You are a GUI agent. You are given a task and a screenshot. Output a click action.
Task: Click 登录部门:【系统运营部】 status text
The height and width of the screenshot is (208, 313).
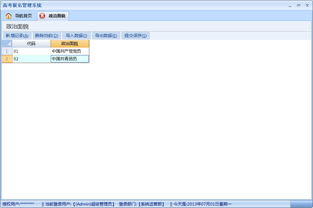click(142, 204)
